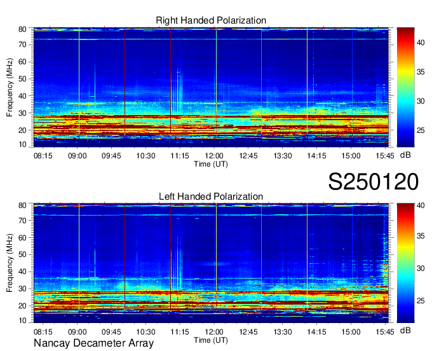Click the "50" MHz tick of Left Handed plot

[22, 255]
